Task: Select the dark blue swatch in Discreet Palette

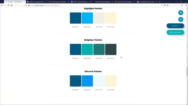Action: click(x=75, y=81)
